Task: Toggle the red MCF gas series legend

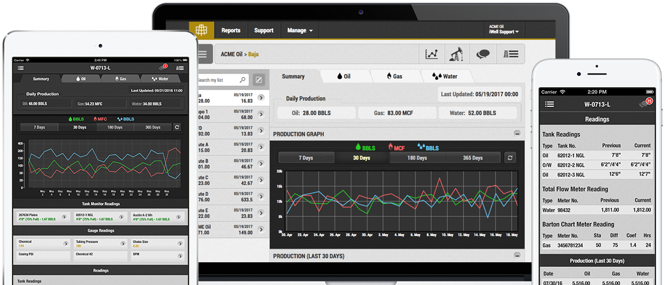Action: 397,146
